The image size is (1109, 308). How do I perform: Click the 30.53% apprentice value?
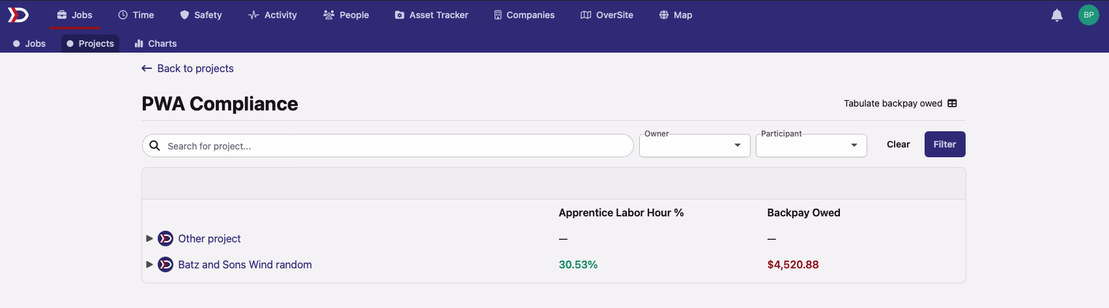(x=578, y=264)
